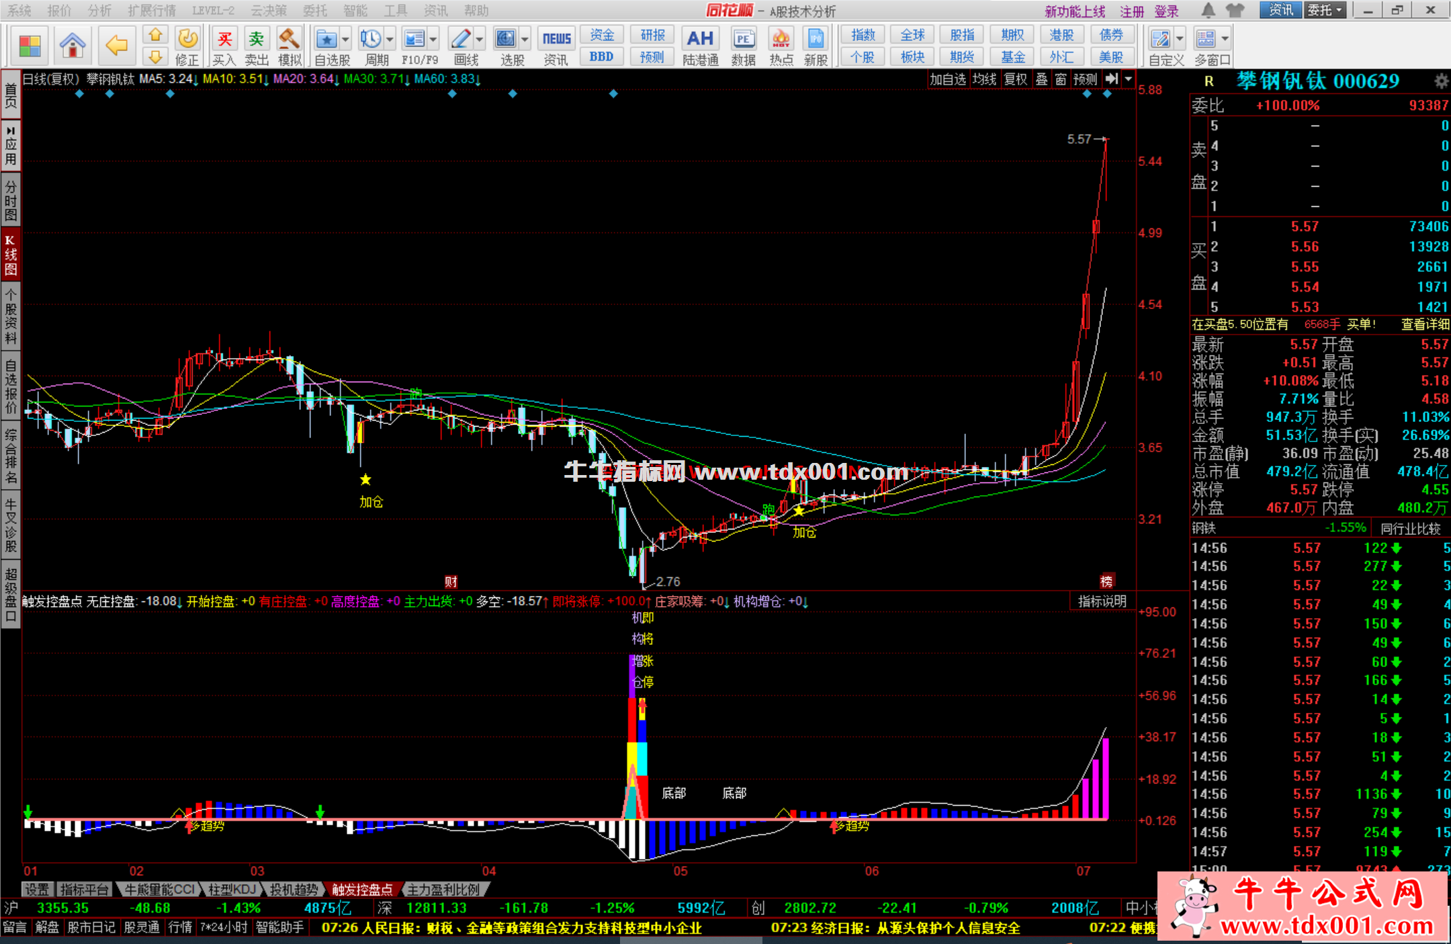Click the jump-to-end arrow icon on chart toolbar

[1112, 79]
